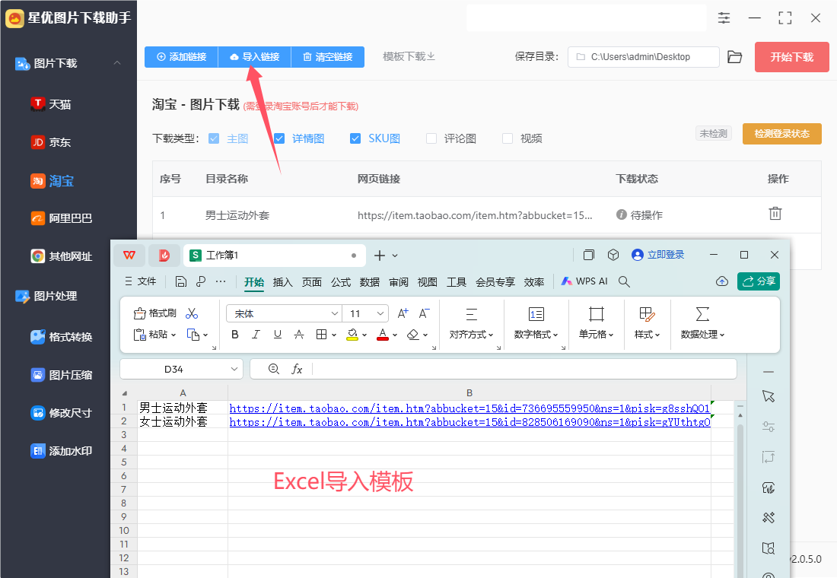
Task: Click the red font color swatch
Action: click(383, 335)
